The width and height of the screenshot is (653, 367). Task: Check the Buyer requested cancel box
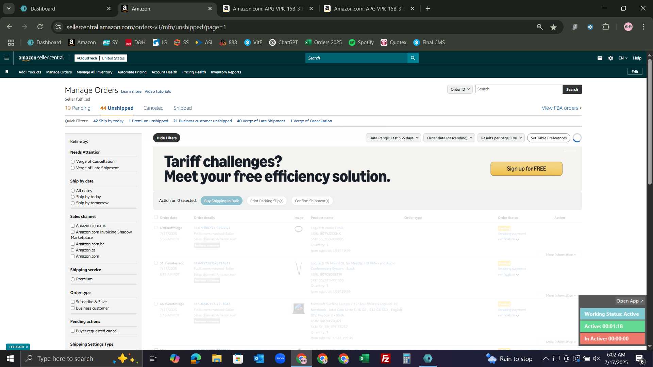[72, 331]
